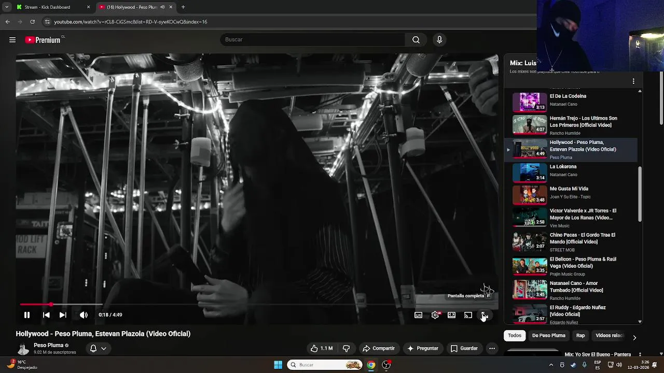The width and height of the screenshot is (664, 373).
Task: Go back in browser history
Action: [7, 22]
